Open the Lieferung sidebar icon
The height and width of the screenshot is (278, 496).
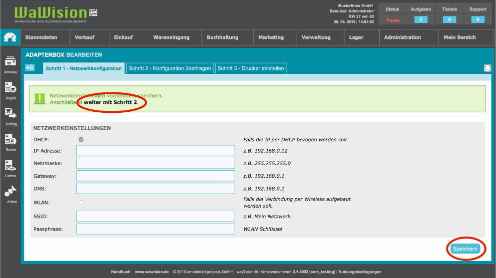(10, 166)
